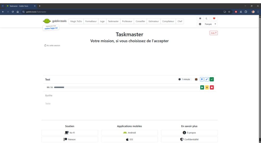Viewport: 261px width, 146px height.
Task: Pause the timer with the yellow button
Action: point(207,87)
